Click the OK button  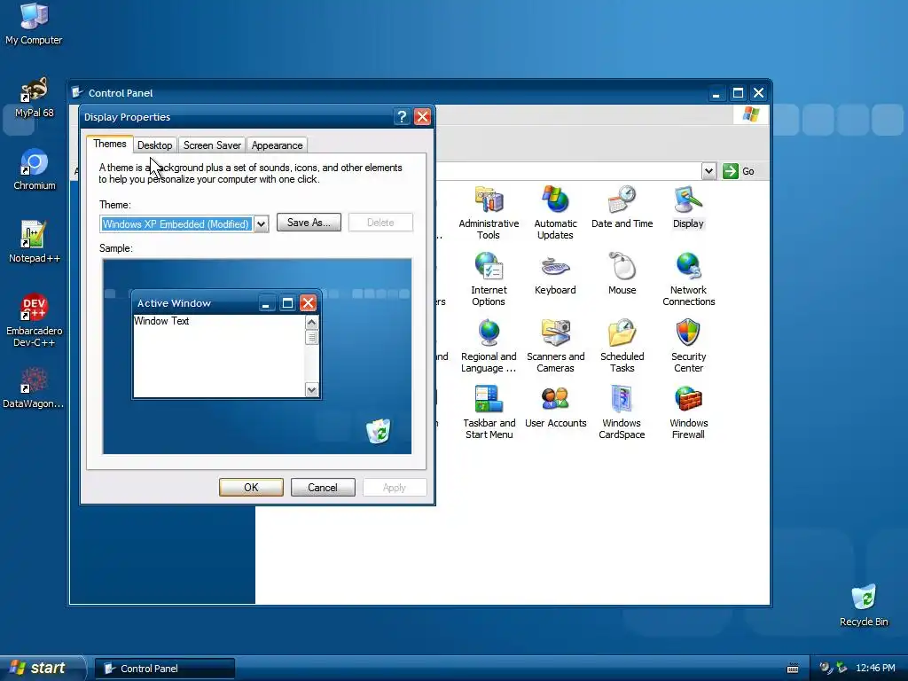[251, 488]
